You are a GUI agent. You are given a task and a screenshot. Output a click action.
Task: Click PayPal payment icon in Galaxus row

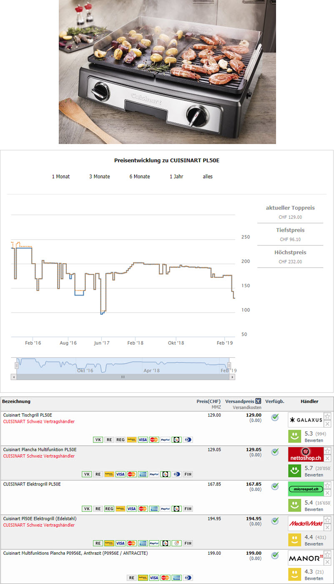166,440
